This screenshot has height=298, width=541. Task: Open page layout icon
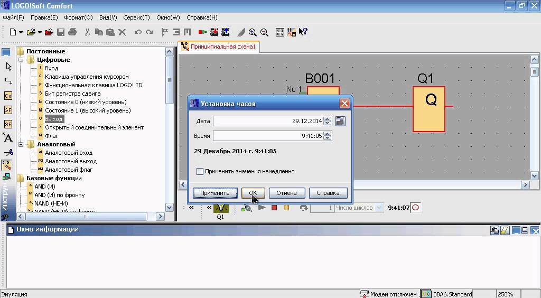280,32
